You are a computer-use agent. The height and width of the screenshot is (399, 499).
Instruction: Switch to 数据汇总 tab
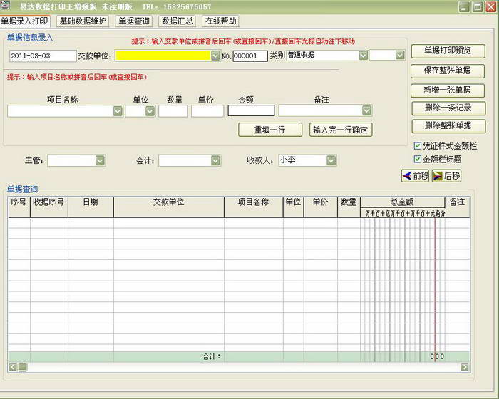pos(178,21)
